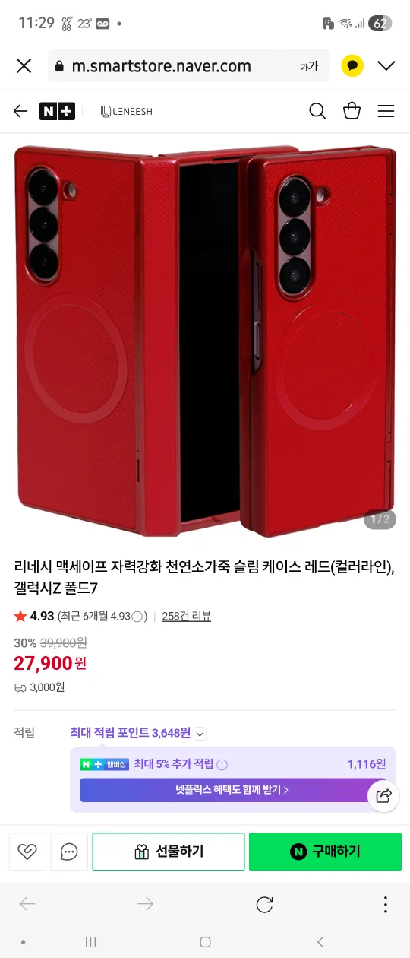The width and height of the screenshot is (410, 958).
Task: Open the hamburger menu in the store header
Action: (x=386, y=111)
